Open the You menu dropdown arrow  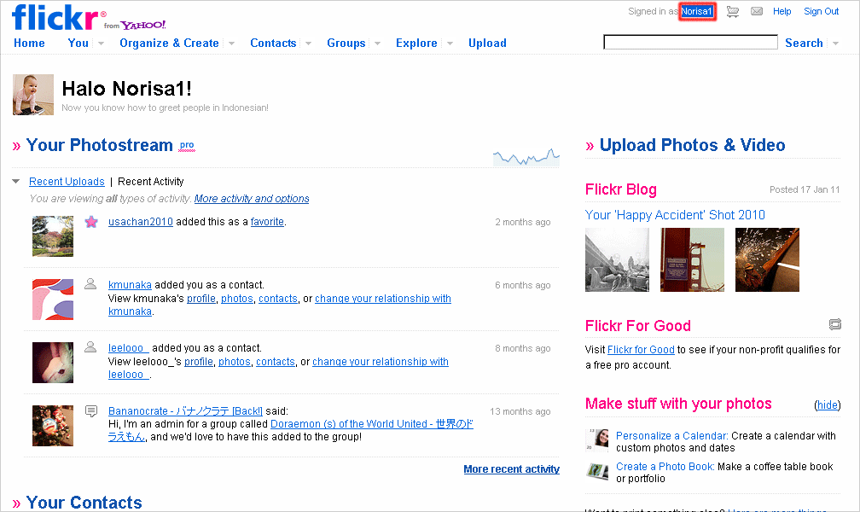101,44
